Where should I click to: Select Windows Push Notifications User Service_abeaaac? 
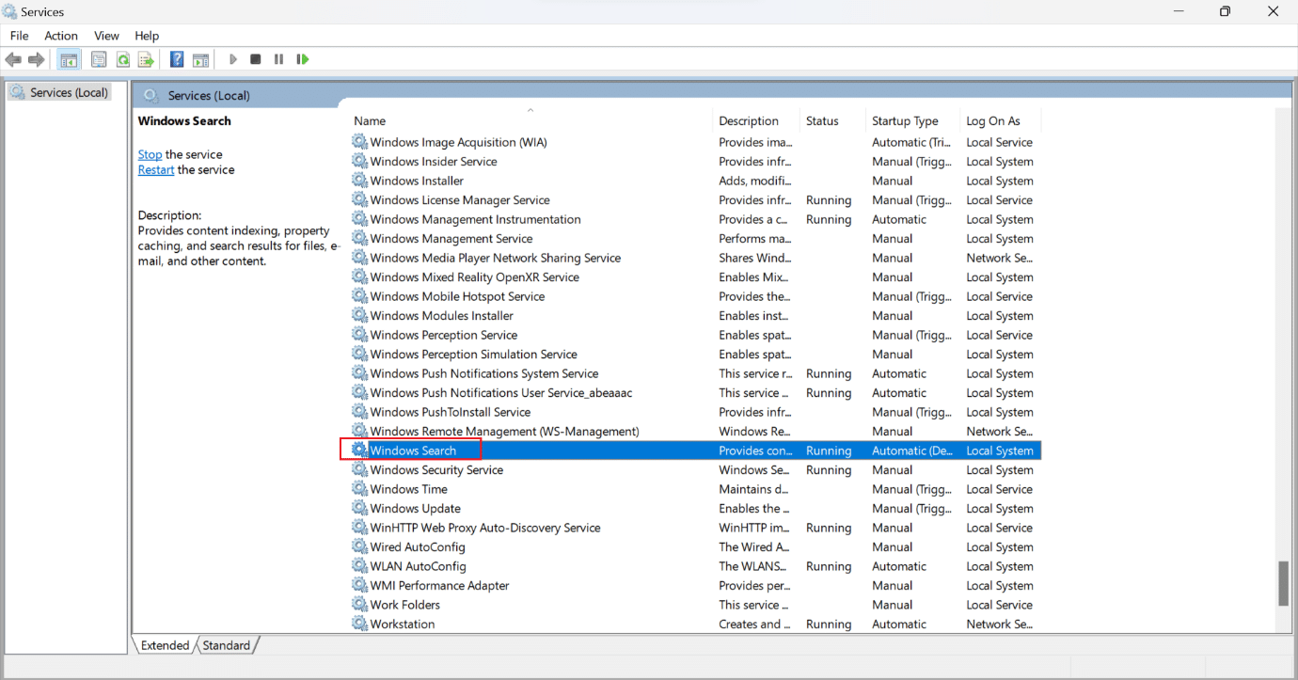695,392
